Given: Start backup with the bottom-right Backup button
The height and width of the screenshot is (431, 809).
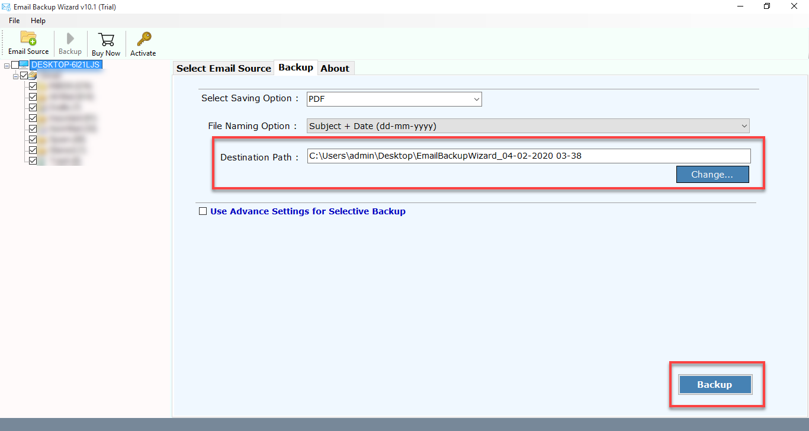Looking at the screenshot, I should 715,385.
